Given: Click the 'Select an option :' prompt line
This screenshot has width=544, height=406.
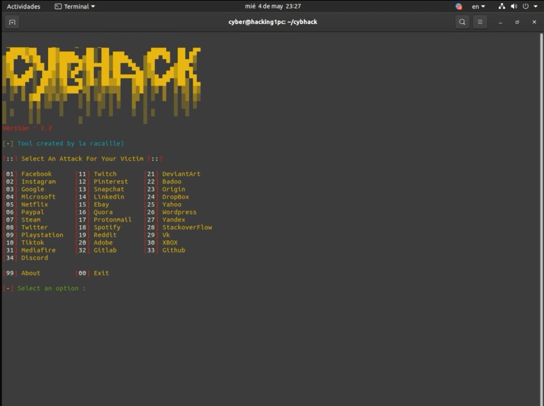Looking at the screenshot, I should pos(44,289).
